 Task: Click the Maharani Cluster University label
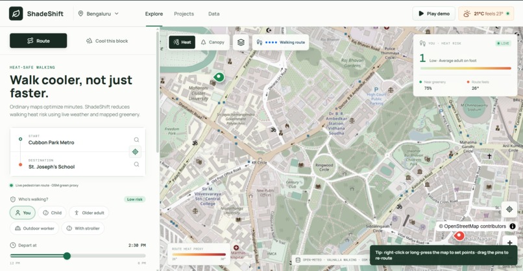[198, 93]
